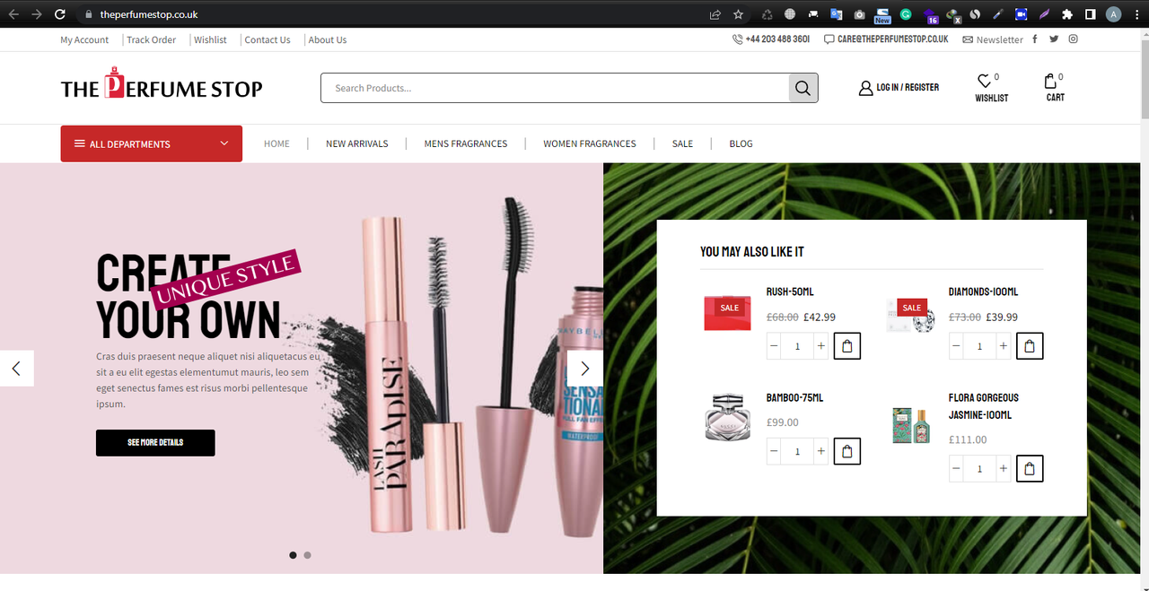Add Diamonds-100ml to the cart

[1030, 346]
